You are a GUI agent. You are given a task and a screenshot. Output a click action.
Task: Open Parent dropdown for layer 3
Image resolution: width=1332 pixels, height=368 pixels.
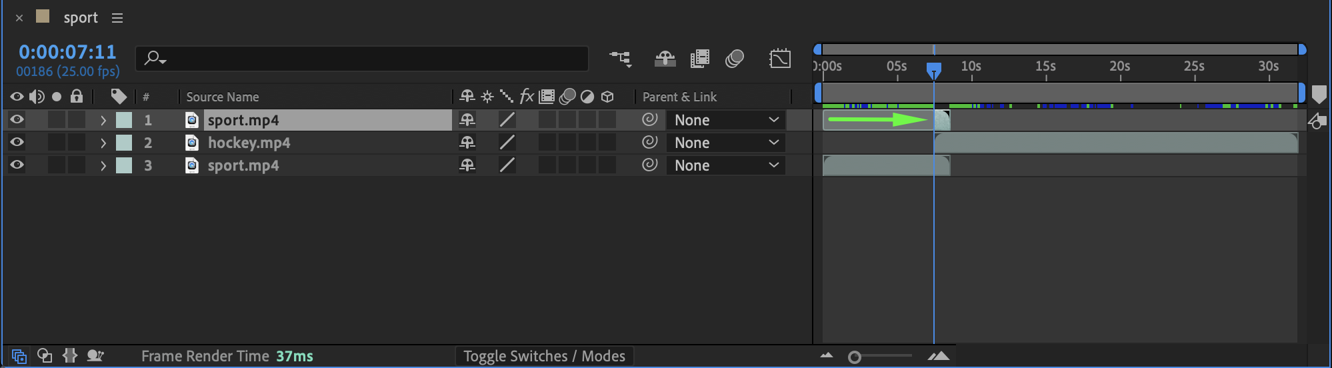pyautogui.click(x=726, y=165)
